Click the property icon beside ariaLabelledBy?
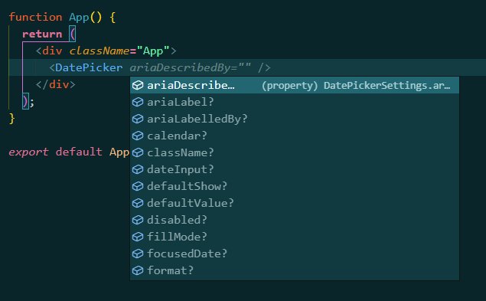Viewport: 486px width, 301px height. [x=138, y=119]
